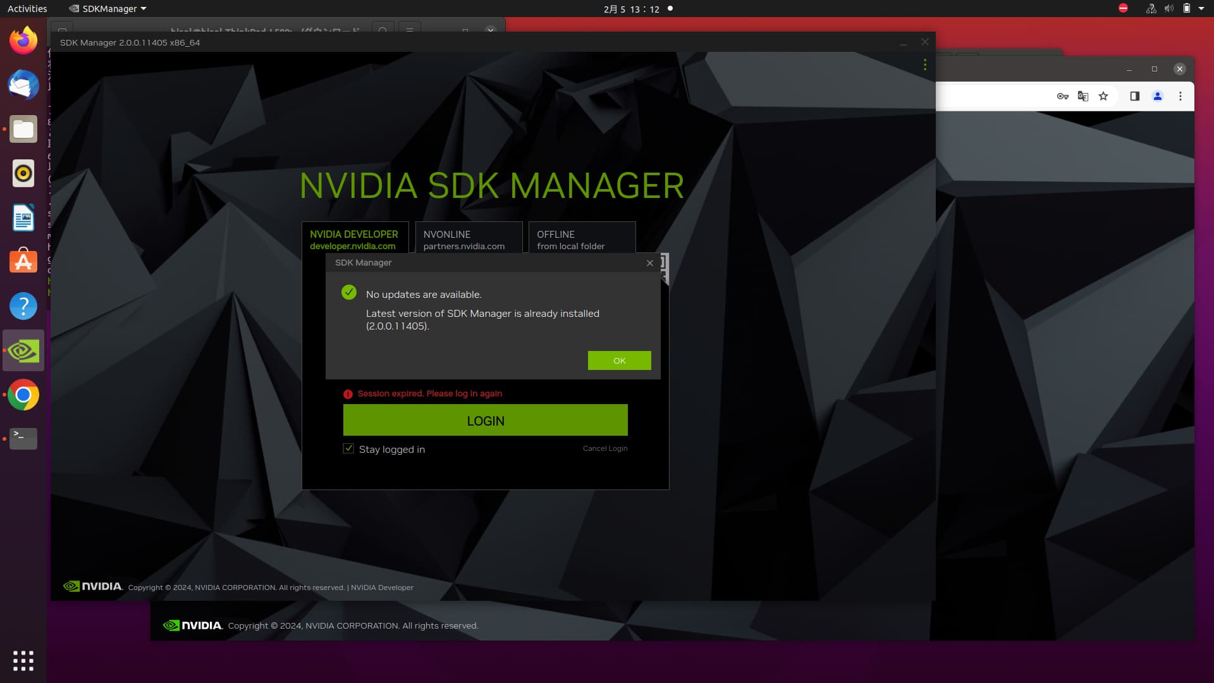This screenshot has width=1214, height=683.
Task: Open Chrome profile avatar
Action: (1158, 96)
